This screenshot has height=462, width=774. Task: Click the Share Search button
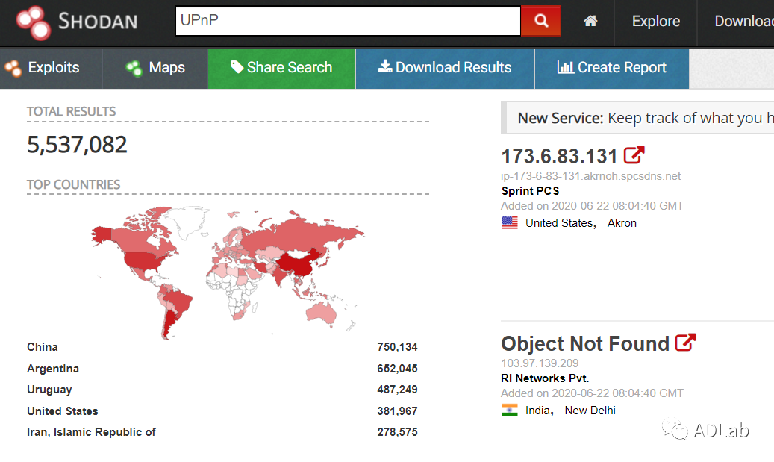(281, 68)
